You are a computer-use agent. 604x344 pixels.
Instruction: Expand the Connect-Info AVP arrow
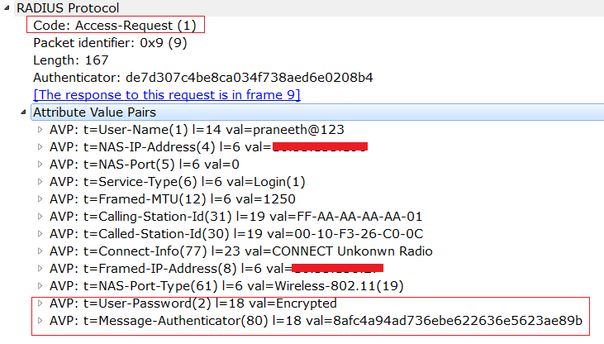[x=39, y=251]
